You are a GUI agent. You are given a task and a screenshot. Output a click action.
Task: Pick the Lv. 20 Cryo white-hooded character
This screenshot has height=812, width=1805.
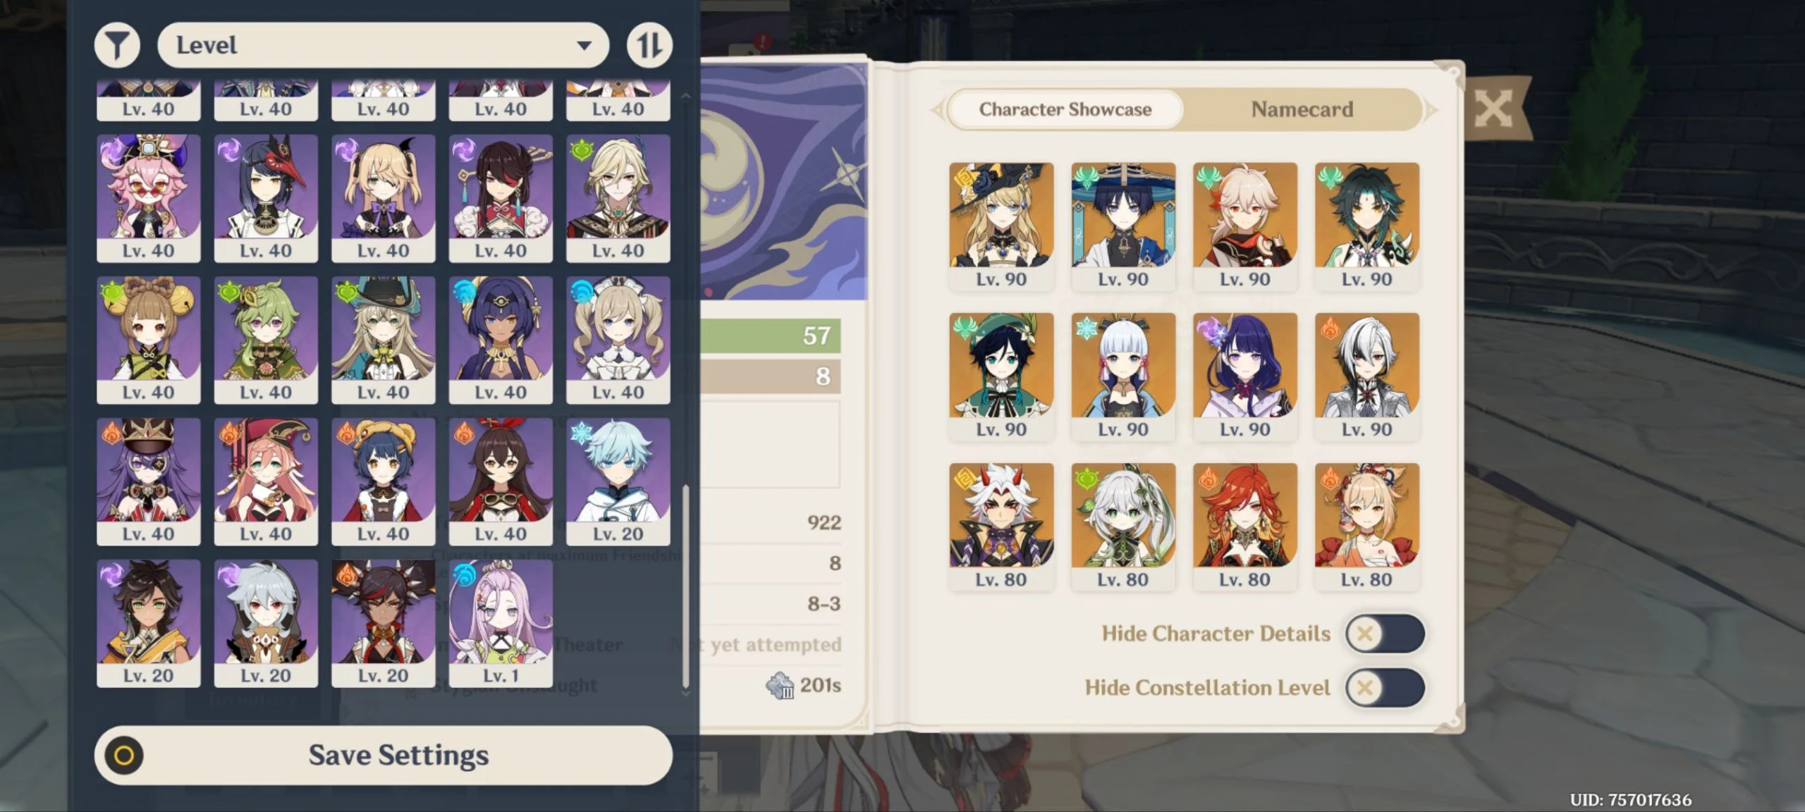click(618, 481)
